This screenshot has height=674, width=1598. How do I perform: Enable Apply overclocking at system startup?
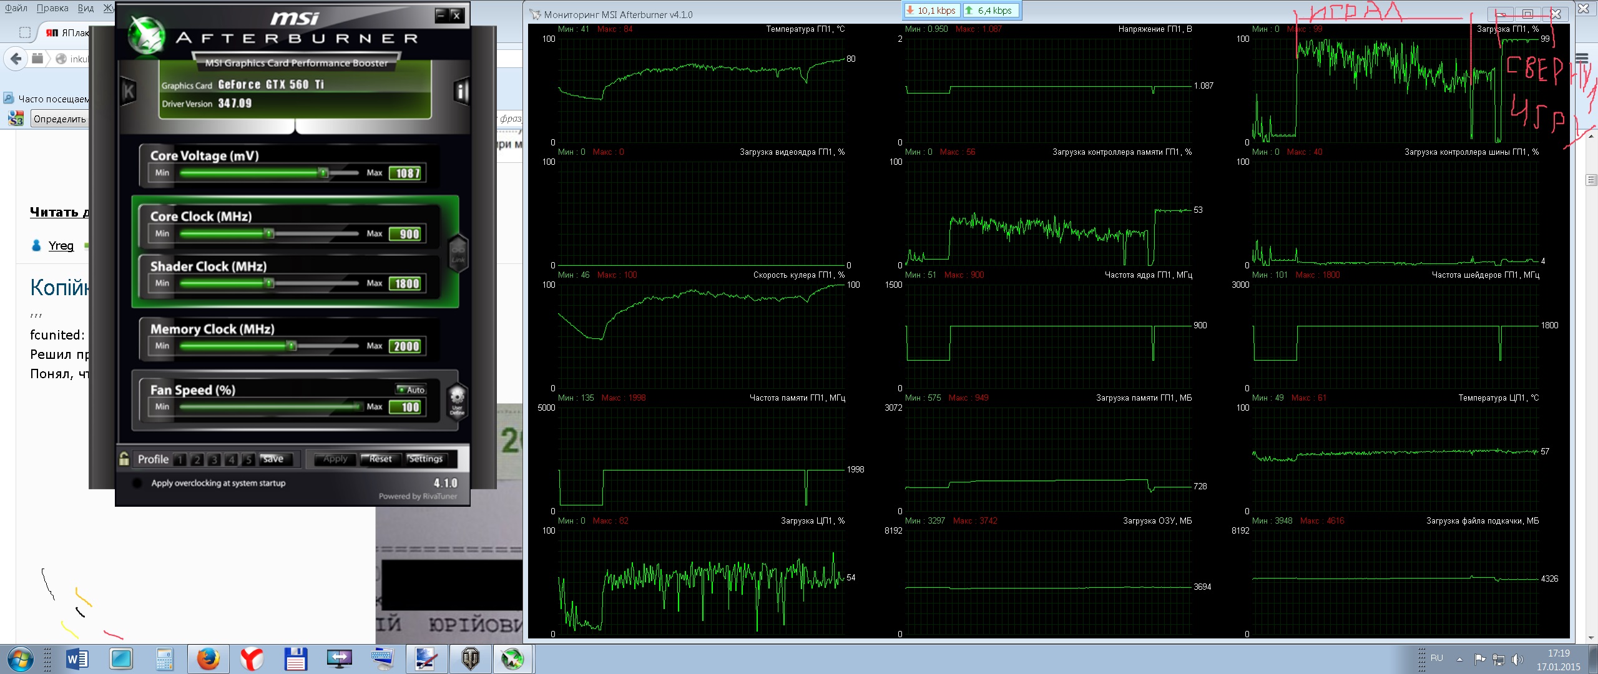tap(137, 483)
